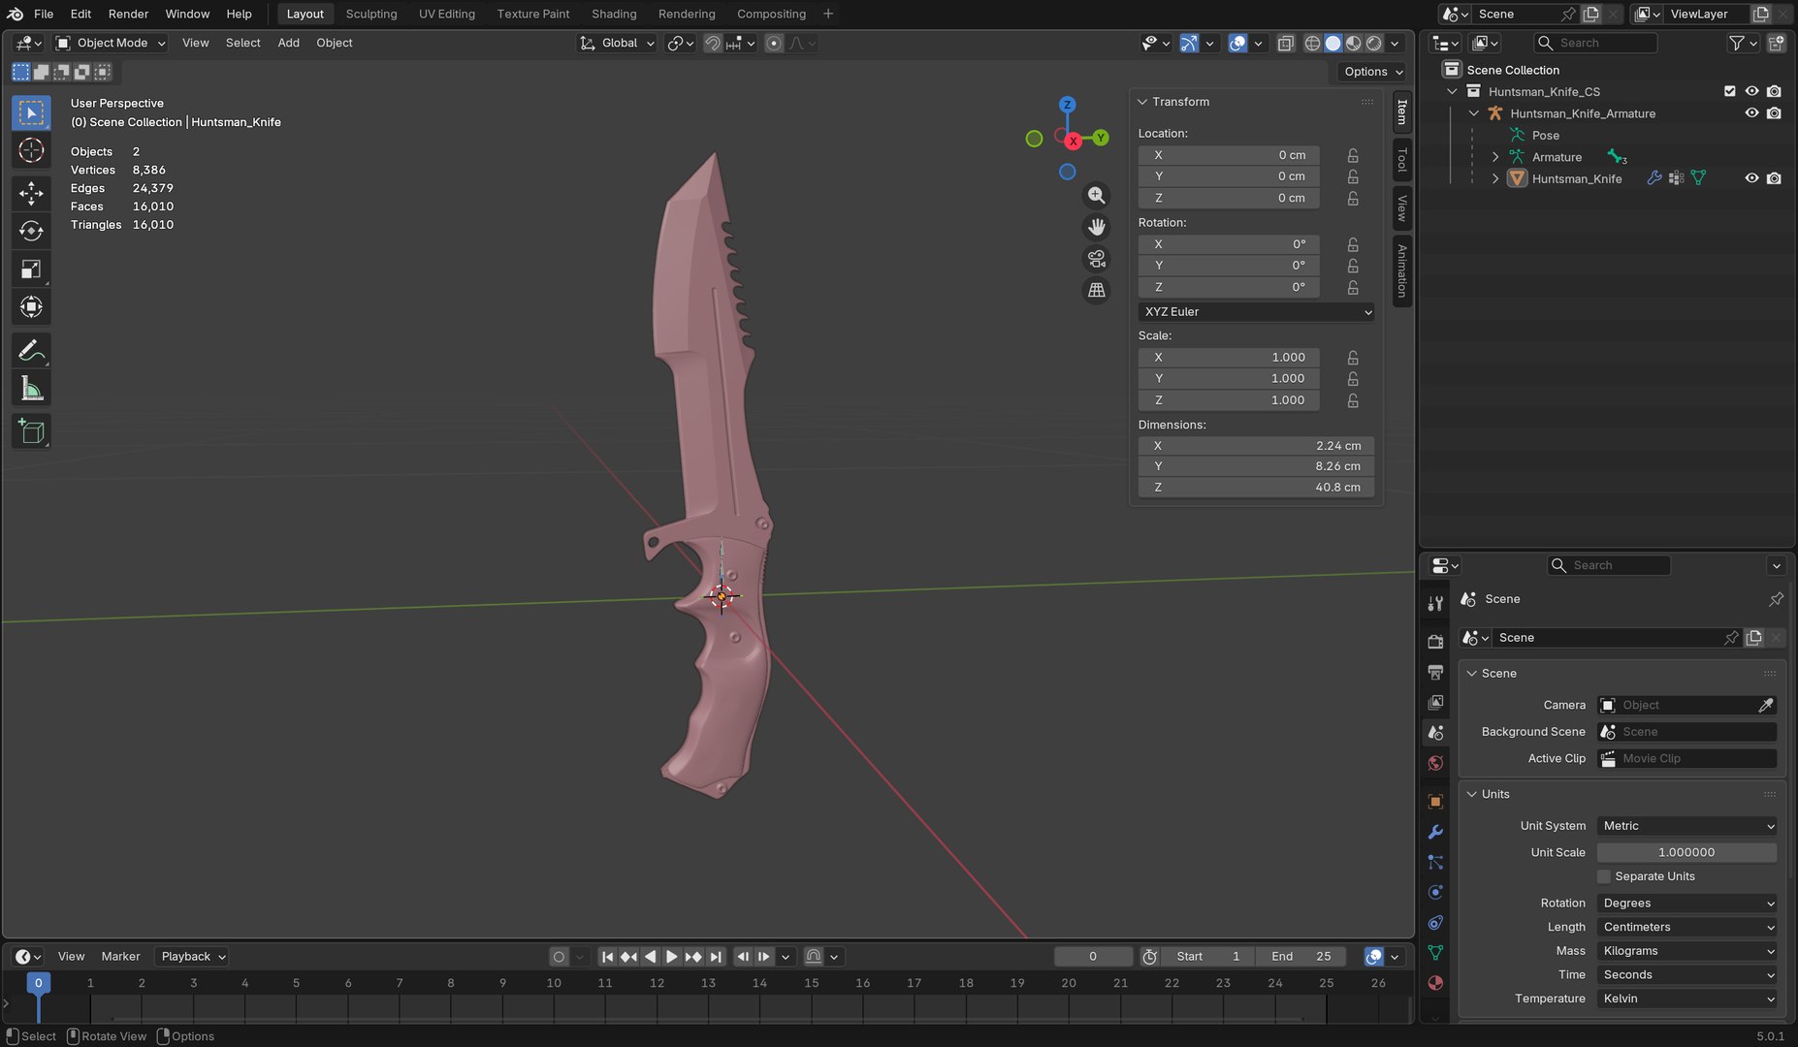Select the Transform tool
The width and height of the screenshot is (1798, 1047).
click(31, 307)
